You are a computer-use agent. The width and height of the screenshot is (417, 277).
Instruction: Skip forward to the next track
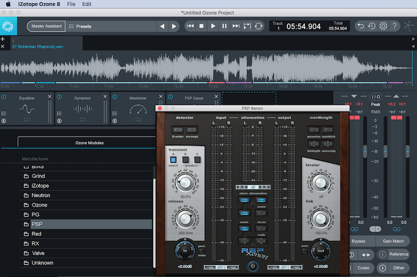(236, 26)
